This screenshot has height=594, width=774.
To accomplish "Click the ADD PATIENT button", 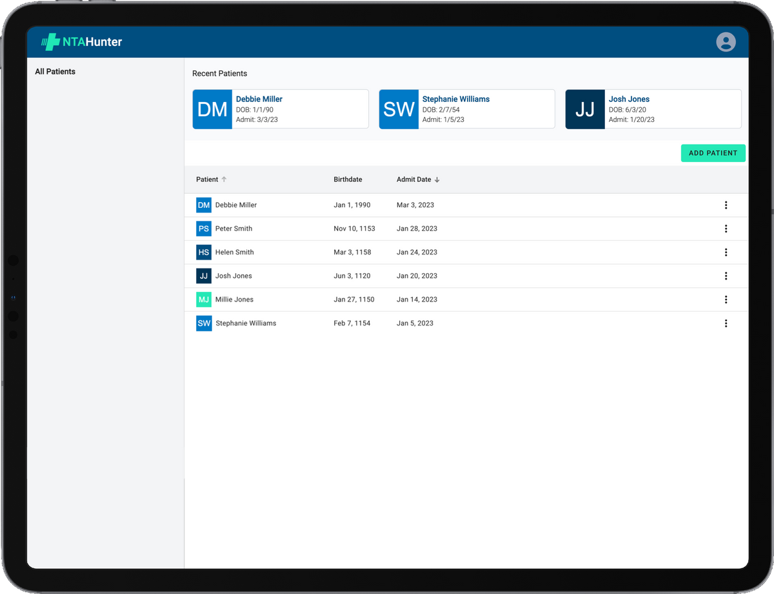I will pyautogui.click(x=713, y=153).
